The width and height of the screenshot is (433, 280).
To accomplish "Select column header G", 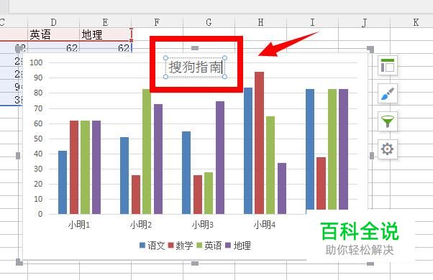I will (x=209, y=22).
